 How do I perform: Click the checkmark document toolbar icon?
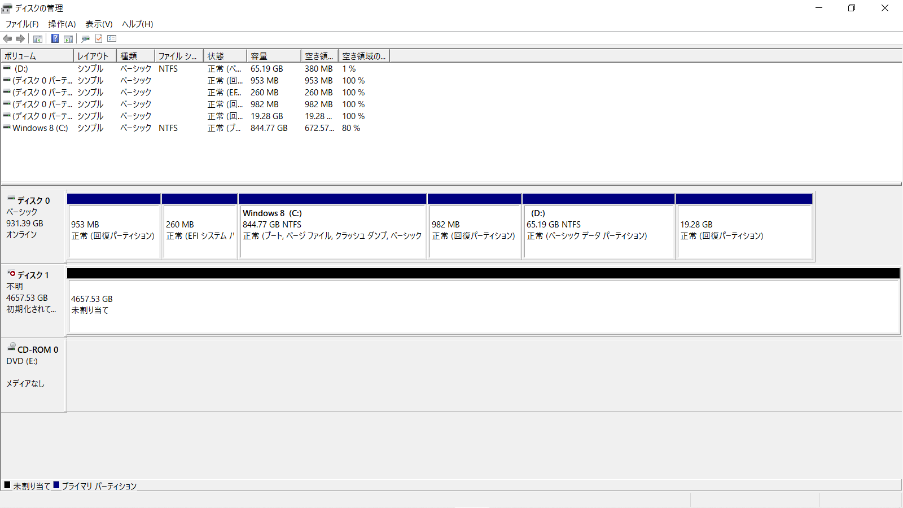point(99,39)
